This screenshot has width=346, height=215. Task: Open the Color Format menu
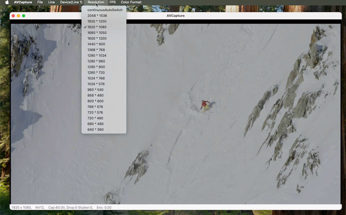131,2
